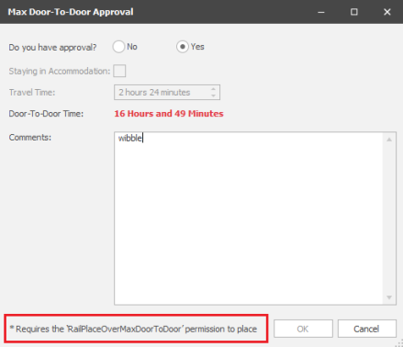
Task: Click the Comments scrollbar up arrow
Action: click(x=389, y=140)
